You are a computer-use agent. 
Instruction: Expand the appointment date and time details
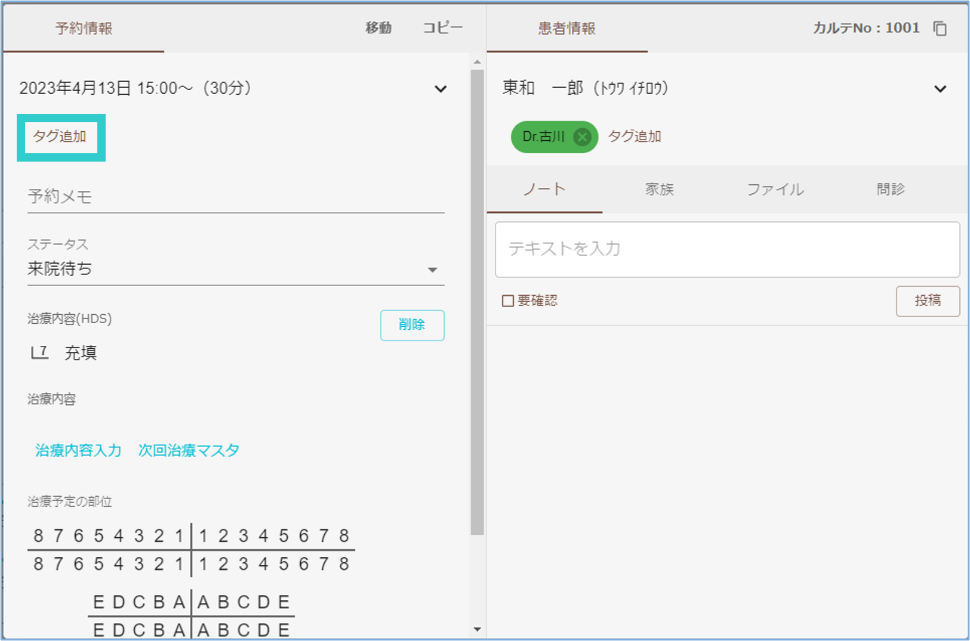tap(441, 89)
